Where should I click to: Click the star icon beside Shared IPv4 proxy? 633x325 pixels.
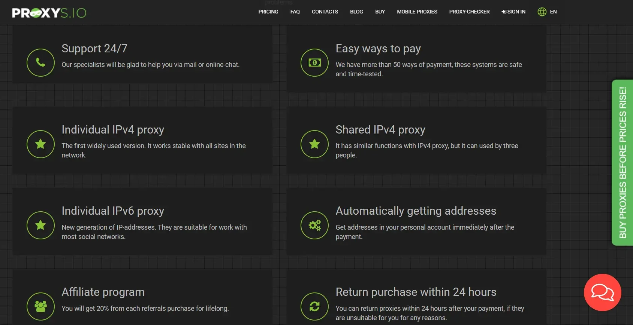[314, 144]
